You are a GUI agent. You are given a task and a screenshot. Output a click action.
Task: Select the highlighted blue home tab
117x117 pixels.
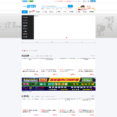click(x=25, y=12)
